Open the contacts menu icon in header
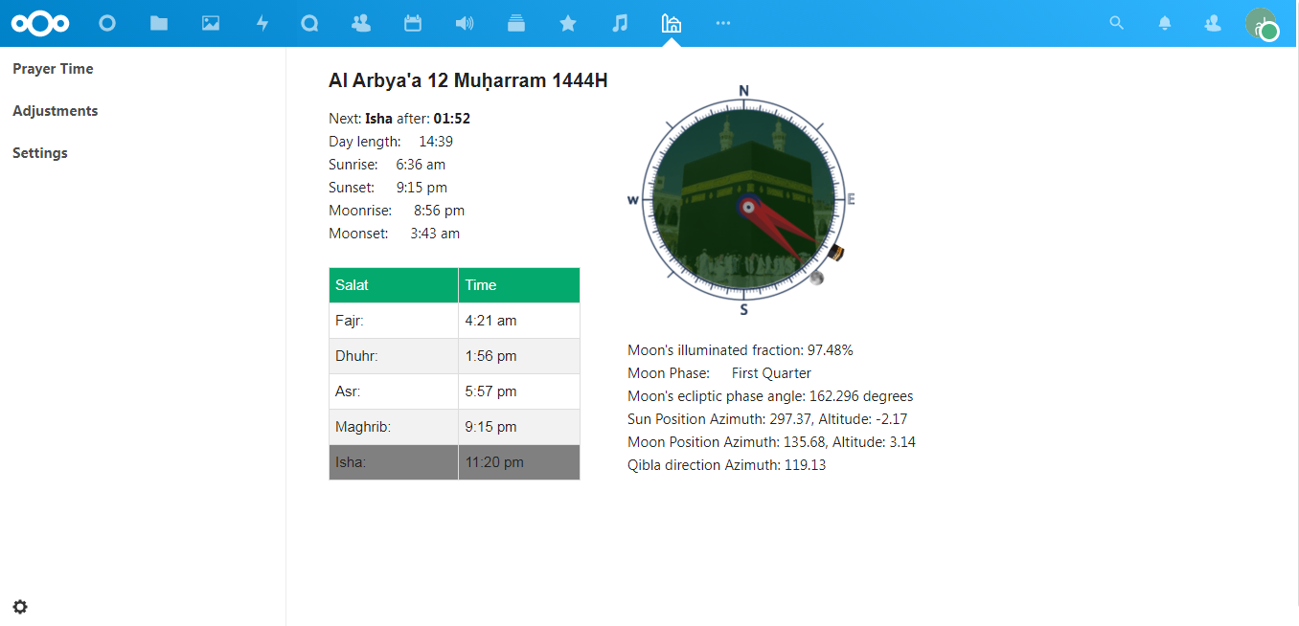The height and width of the screenshot is (626, 1299). pos(1213,23)
